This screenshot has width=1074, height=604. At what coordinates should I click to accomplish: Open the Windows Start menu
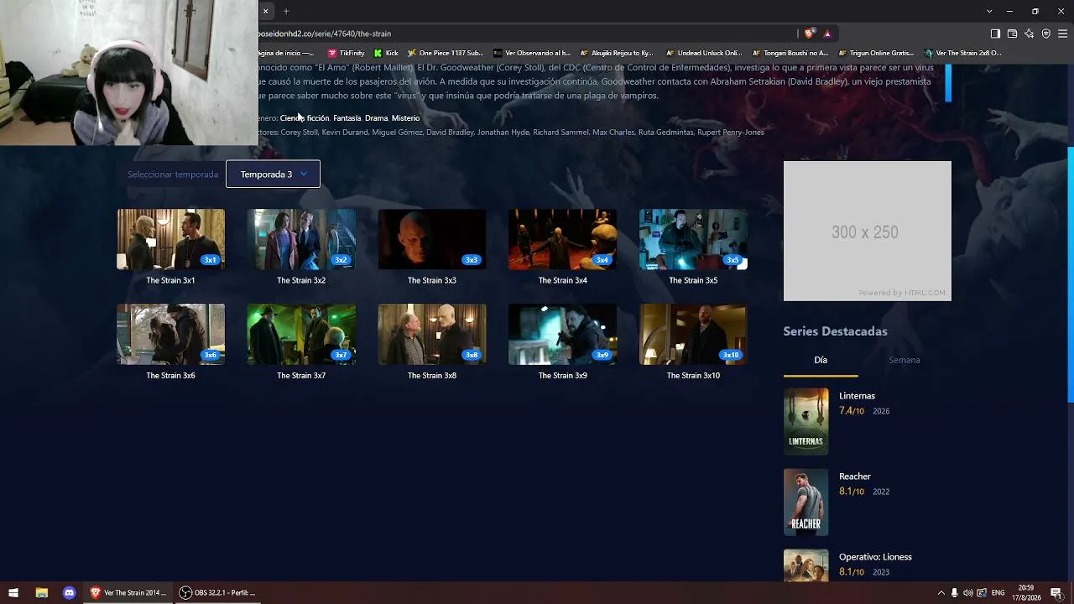coord(13,592)
